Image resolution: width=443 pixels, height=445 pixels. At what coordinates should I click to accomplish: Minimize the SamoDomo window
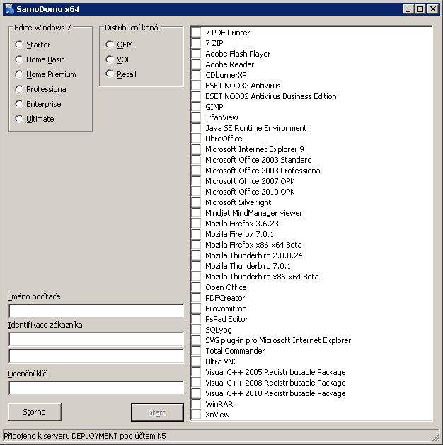[x=408, y=9]
